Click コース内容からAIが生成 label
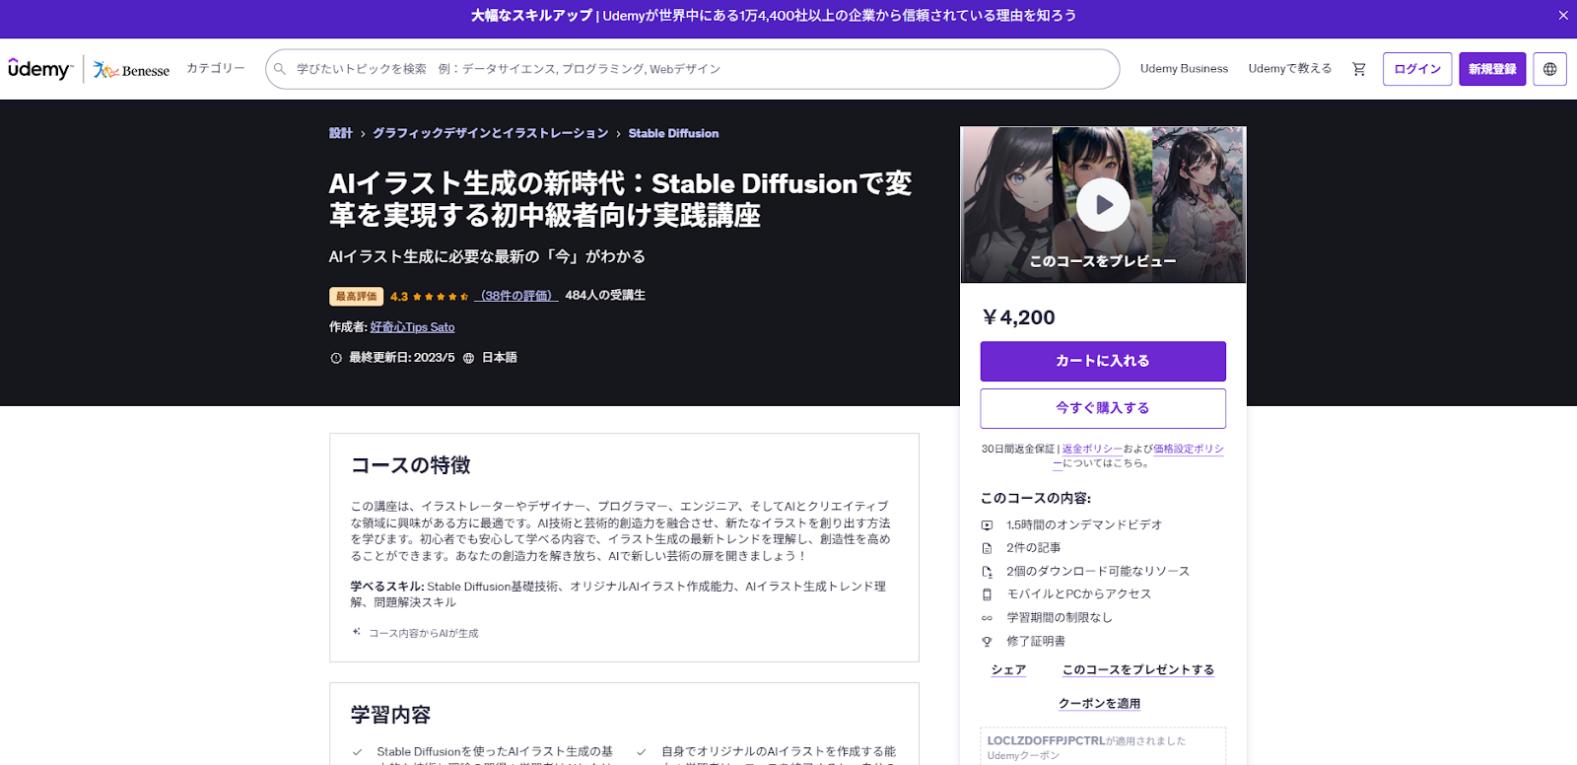This screenshot has height=765, width=1577. coord(423,633)
